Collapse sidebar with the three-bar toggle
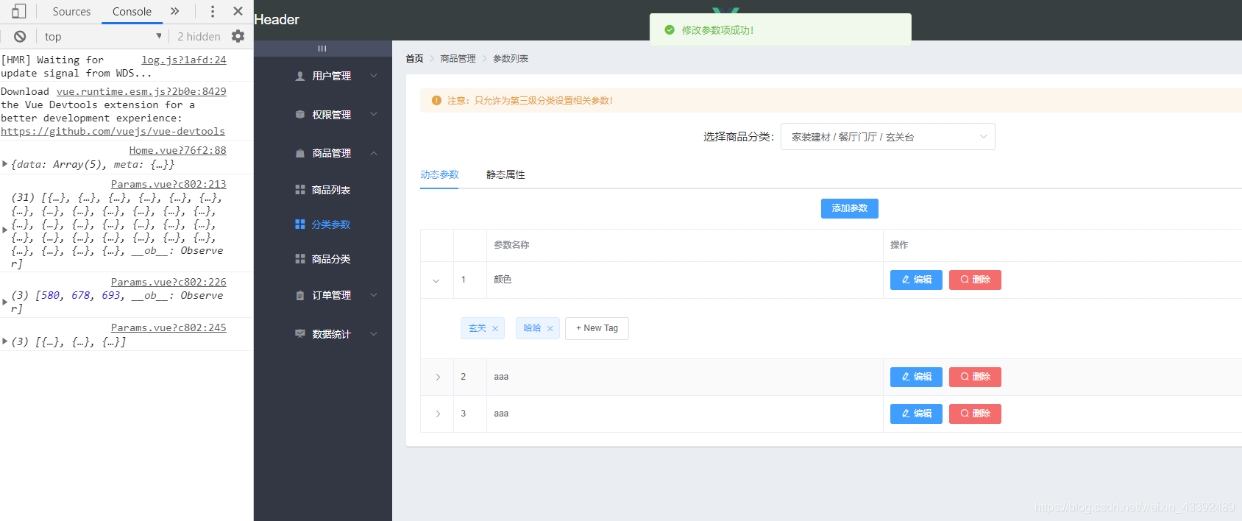The width and height of the screenshot is (1242, 521). coord(322,49)
